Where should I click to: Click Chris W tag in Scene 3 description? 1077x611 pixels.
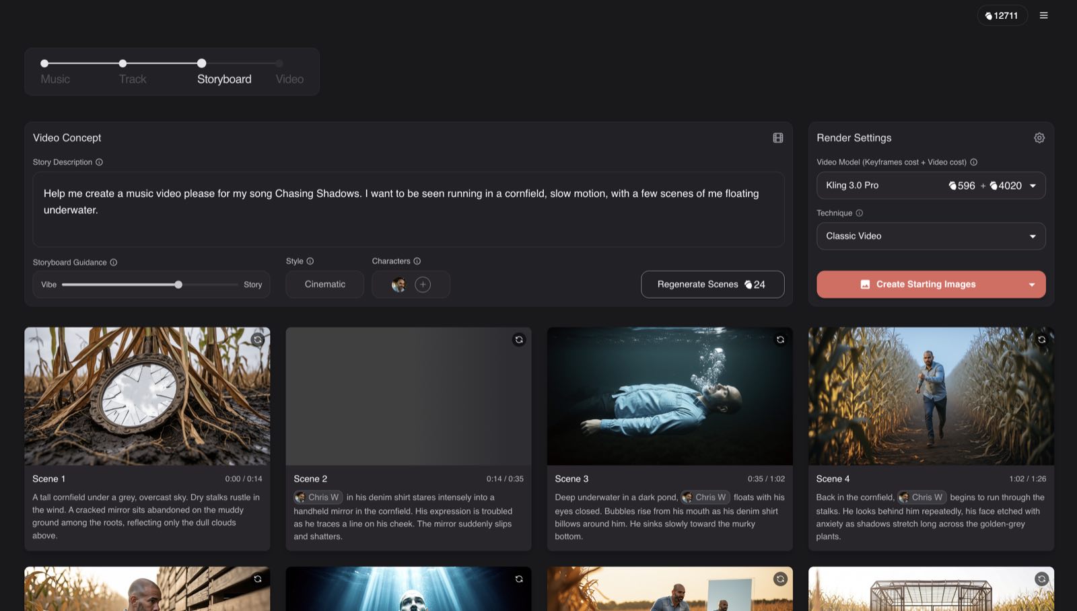click(x=705, y=497)
